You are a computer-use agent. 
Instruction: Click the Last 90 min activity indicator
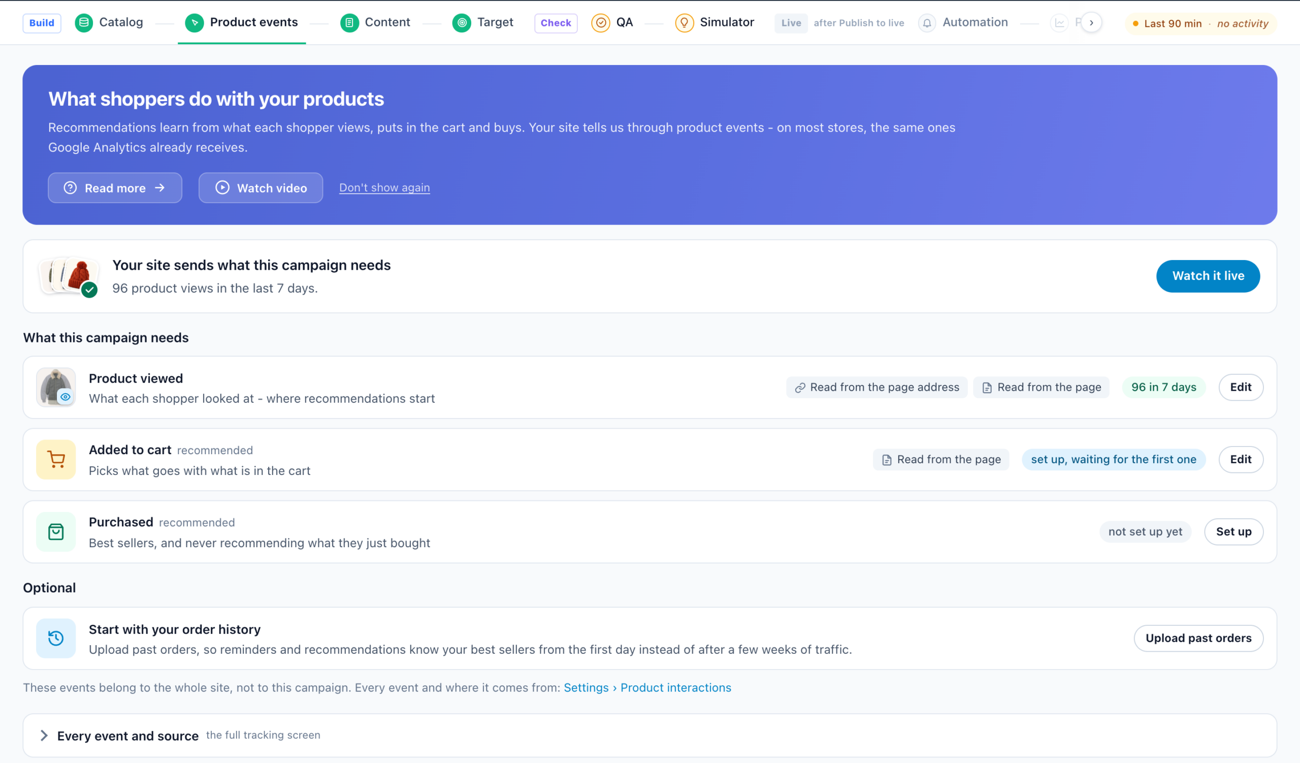(1200, 23)
